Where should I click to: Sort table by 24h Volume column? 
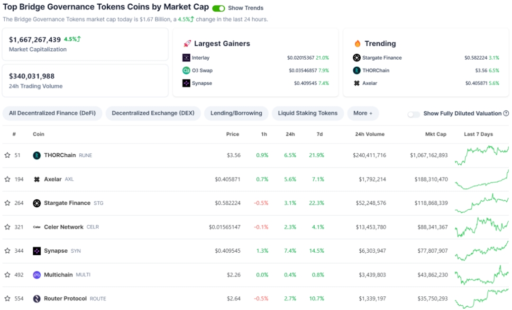370,134
